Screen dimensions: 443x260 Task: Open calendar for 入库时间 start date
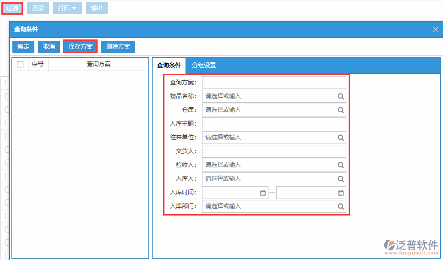pos(263,193)
